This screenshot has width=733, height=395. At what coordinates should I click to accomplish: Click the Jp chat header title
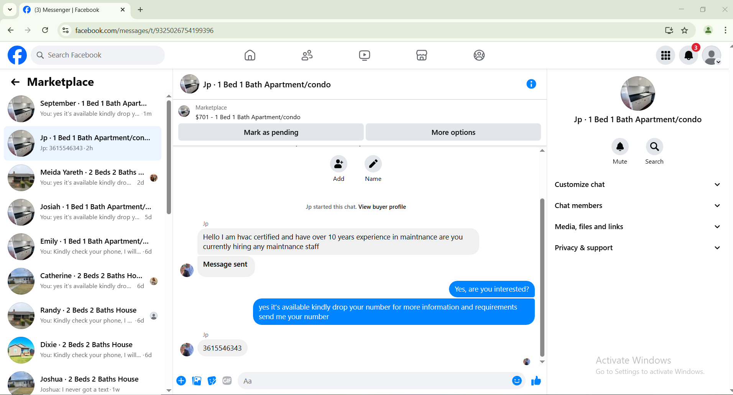(x=267, y=85)
